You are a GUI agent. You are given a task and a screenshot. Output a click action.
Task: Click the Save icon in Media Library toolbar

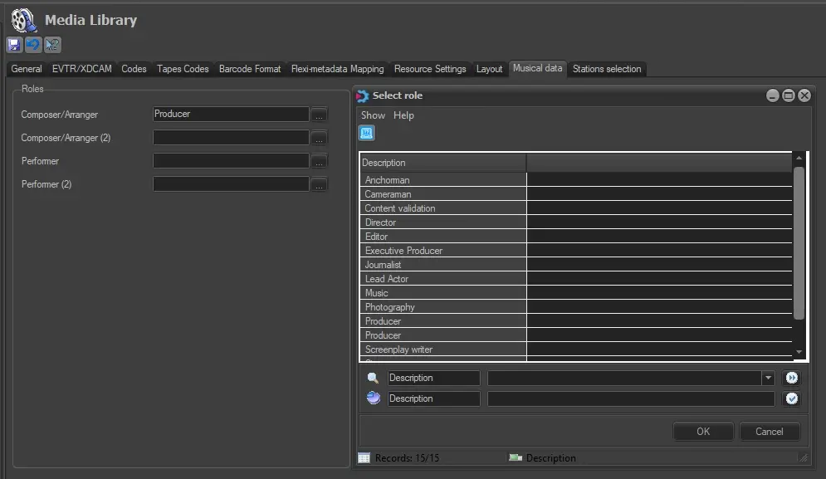(x=14, y=45)
